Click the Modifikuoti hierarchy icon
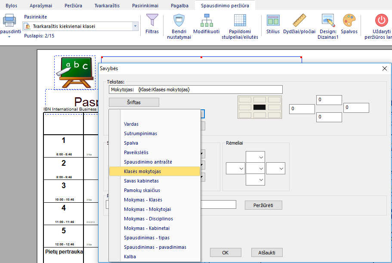392x263 pixels. pyautogui.click(x=206, y=21)
